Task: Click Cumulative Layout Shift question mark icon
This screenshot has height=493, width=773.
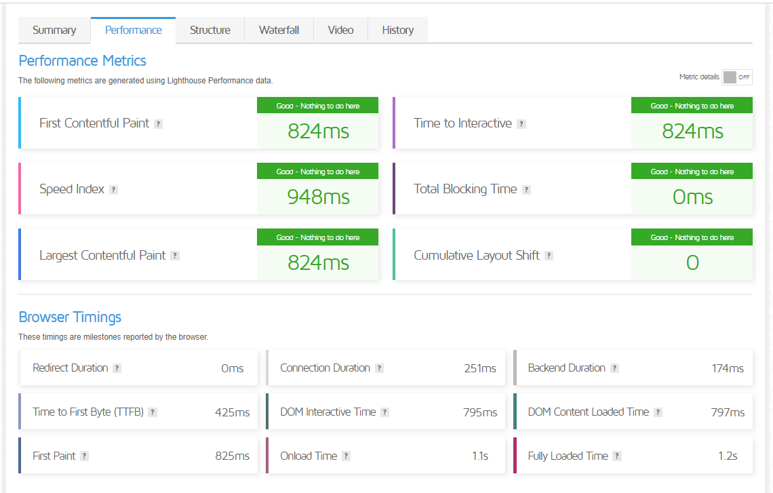Action: [x=549, y=256]
